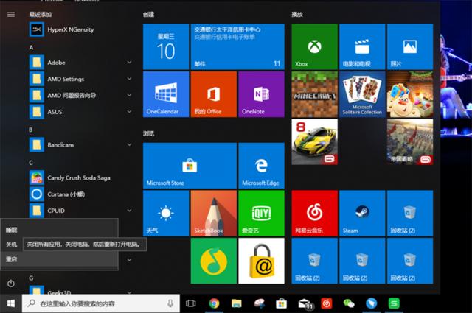The width and height of the screenshot is (472, 313).
Task: Expand the AMD Settings folder
Action: tap(80, 79)
